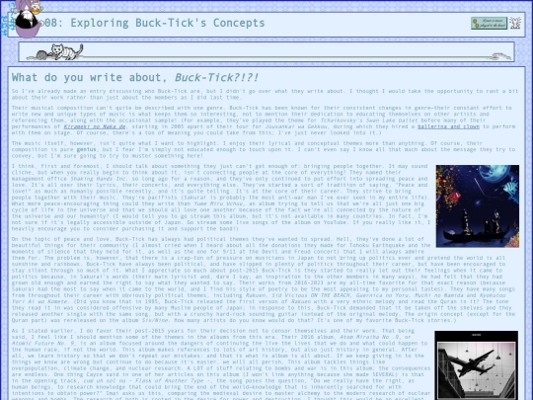Click the small white cat icon beside the badge
Screen dimensions: 533x400
pos(515,23)
